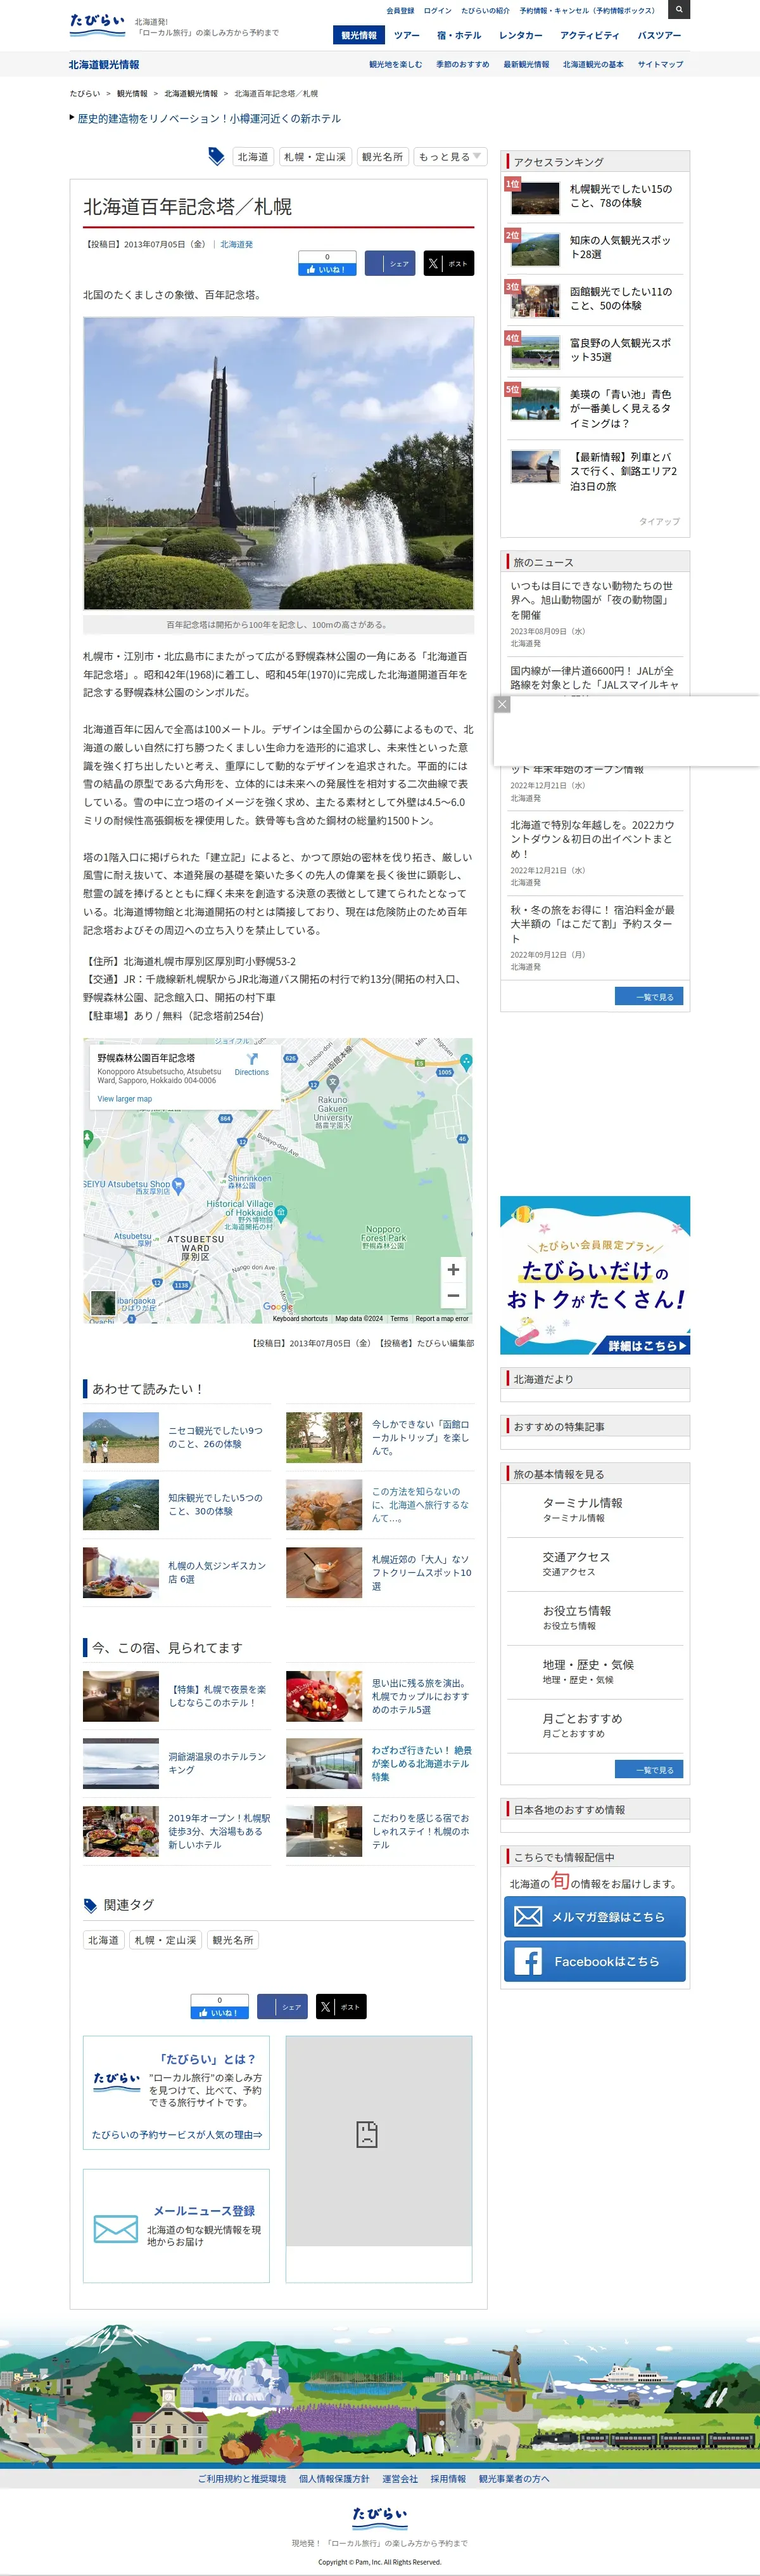Click 個人情報保護方針 footer link

(334, 2479)
